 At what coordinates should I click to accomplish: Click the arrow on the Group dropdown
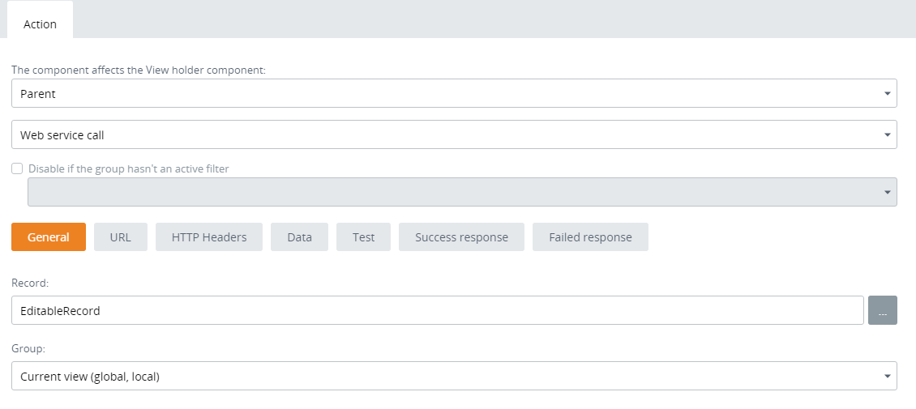(887, 377)
